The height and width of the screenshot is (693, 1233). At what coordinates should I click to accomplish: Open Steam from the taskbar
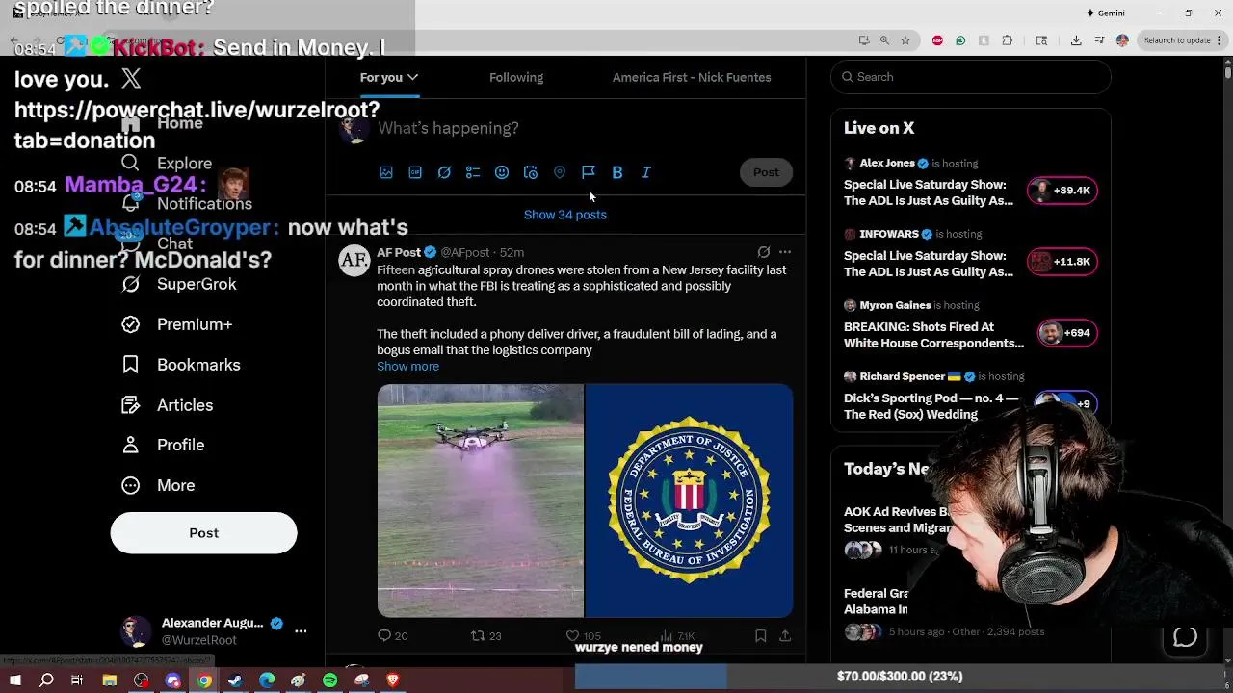tap(235, 680)
